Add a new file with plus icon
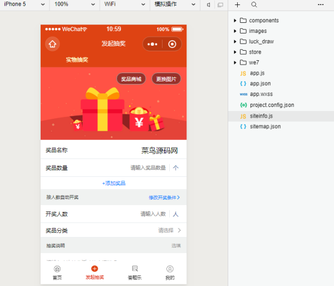 click(x=237, y=4)
